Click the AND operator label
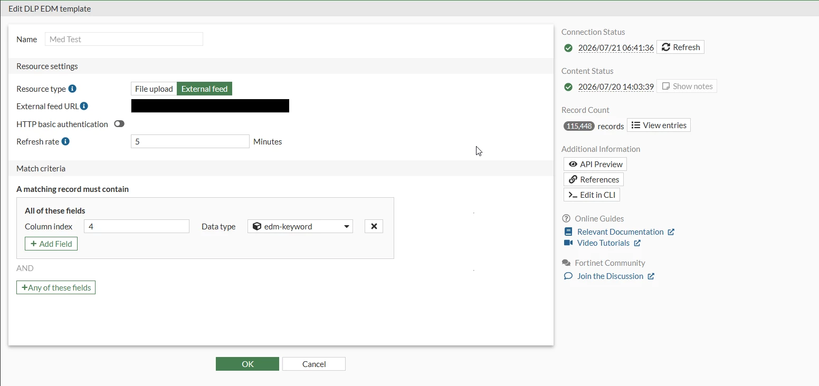Screen dimensions: 819x386 25,268
